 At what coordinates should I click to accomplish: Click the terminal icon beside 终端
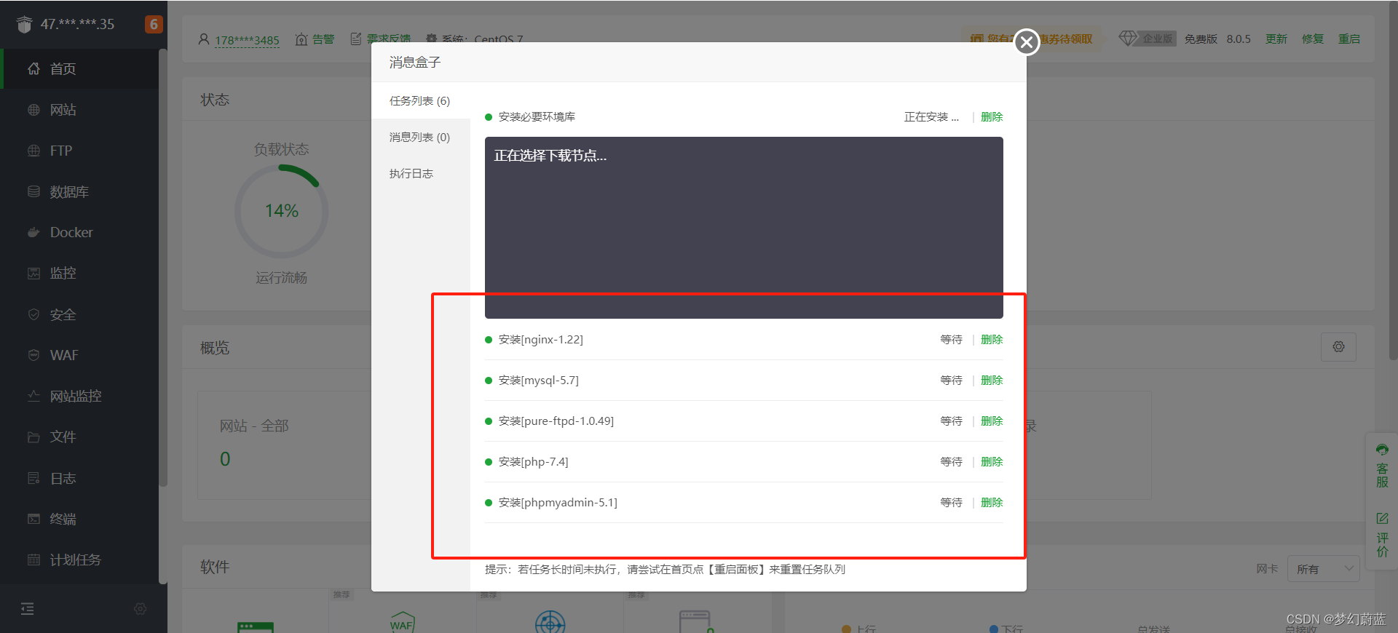33,519
